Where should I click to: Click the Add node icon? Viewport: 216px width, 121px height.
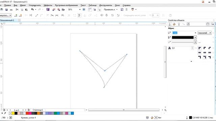(16, 15)
